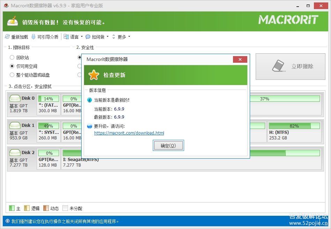Click the 要升级，请访问: label
Viewport: 331px width, 229px height.
110,126
